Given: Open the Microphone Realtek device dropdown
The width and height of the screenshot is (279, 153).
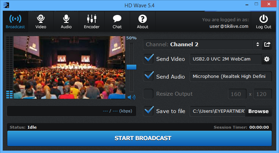Looking at the screenshot, I should click(x=231, y=76).
